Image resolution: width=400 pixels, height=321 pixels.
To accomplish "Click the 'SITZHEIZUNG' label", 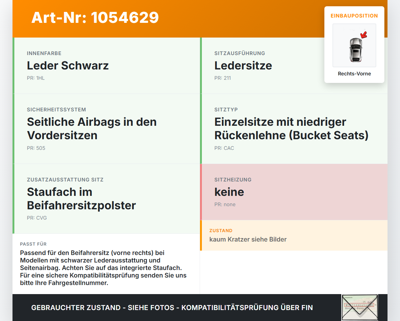I will tap(233, 180).
